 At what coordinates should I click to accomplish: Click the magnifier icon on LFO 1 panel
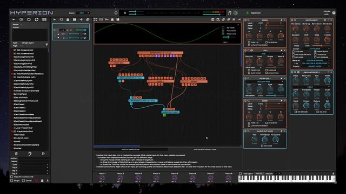[249, 51]
